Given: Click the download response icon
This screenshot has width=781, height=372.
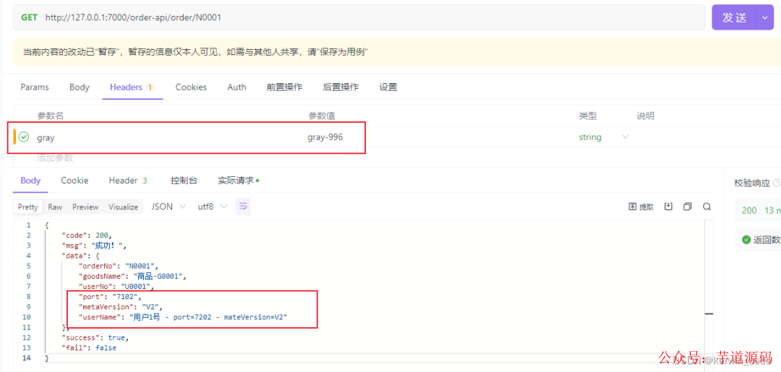Looking at the screenshot, I should coord(669,207).
